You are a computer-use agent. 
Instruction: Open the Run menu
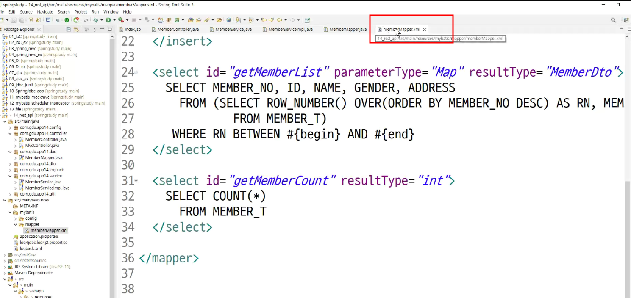tap(95, 12)
